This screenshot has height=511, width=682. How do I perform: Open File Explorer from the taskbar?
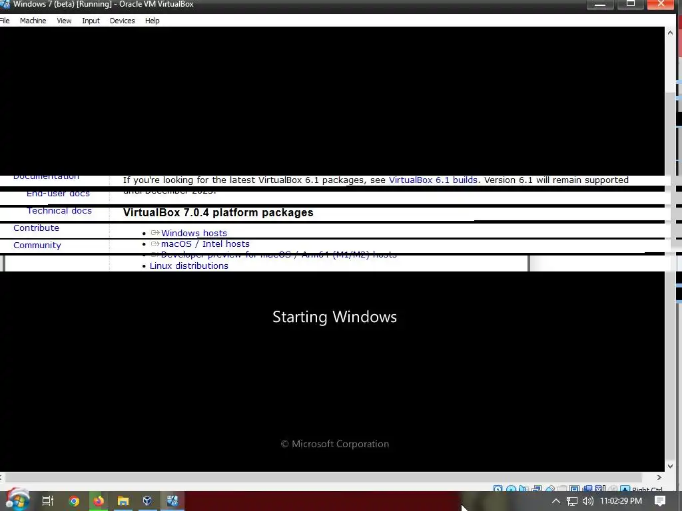[x=123, y=500]
